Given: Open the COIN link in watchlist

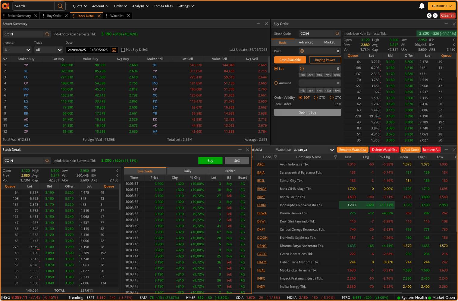Looking at the screenshot, I should [x=261, y=205].
